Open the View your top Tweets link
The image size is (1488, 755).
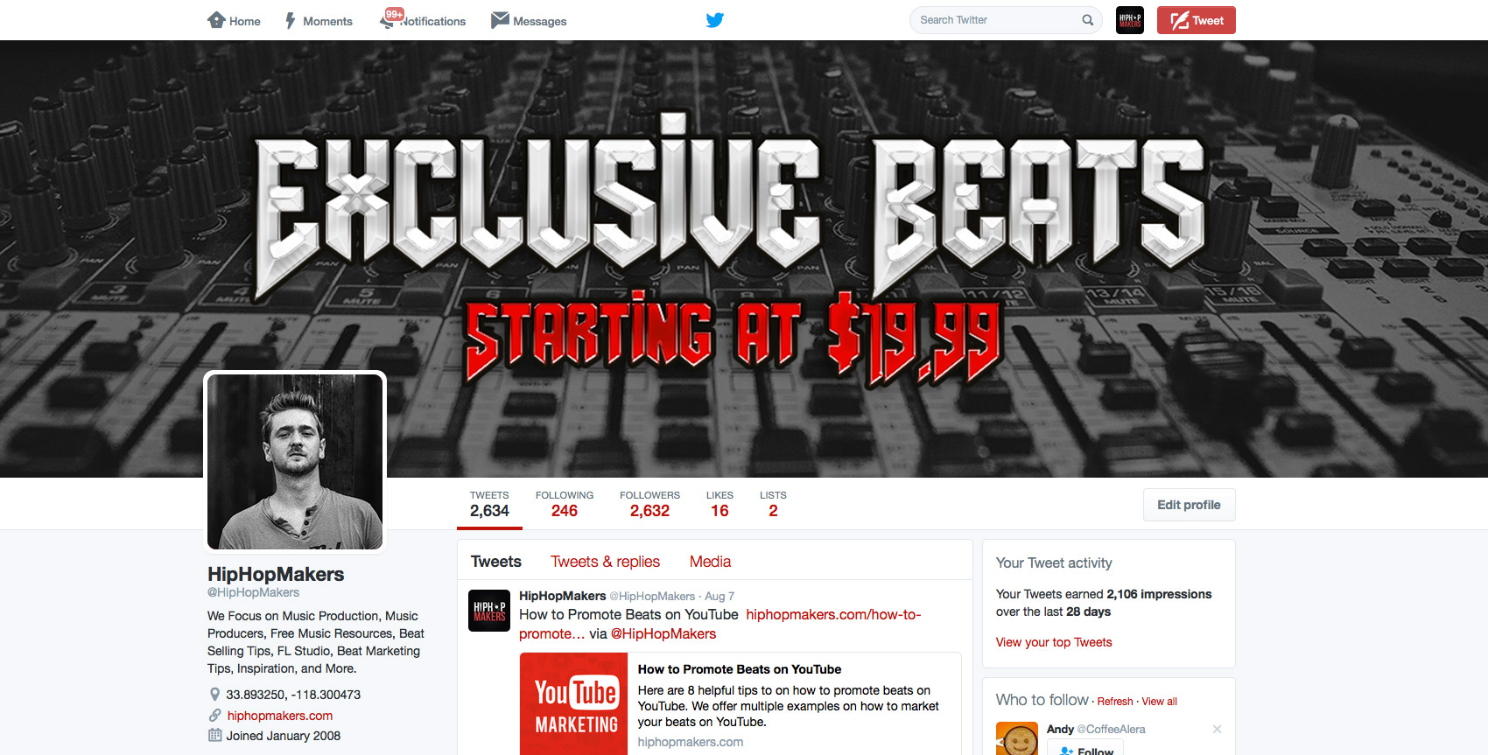pyautogui.click(x=1054, y=642)
